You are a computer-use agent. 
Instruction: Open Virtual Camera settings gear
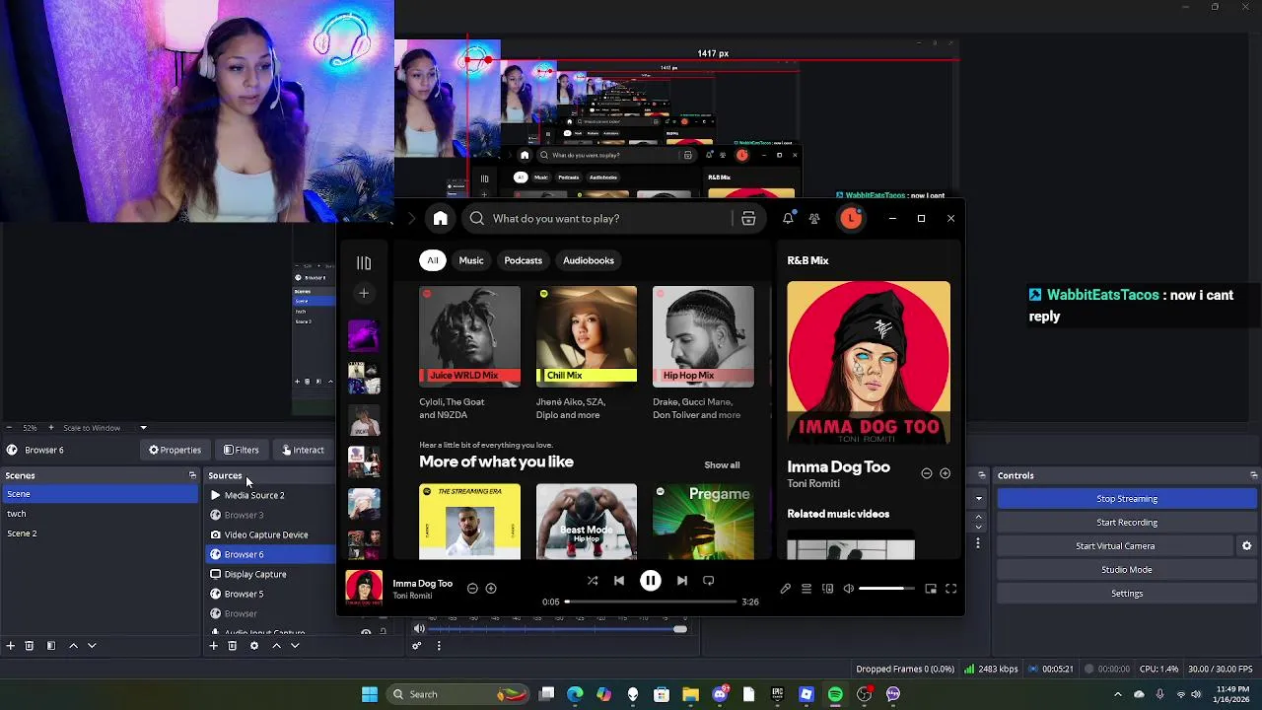1246,546
